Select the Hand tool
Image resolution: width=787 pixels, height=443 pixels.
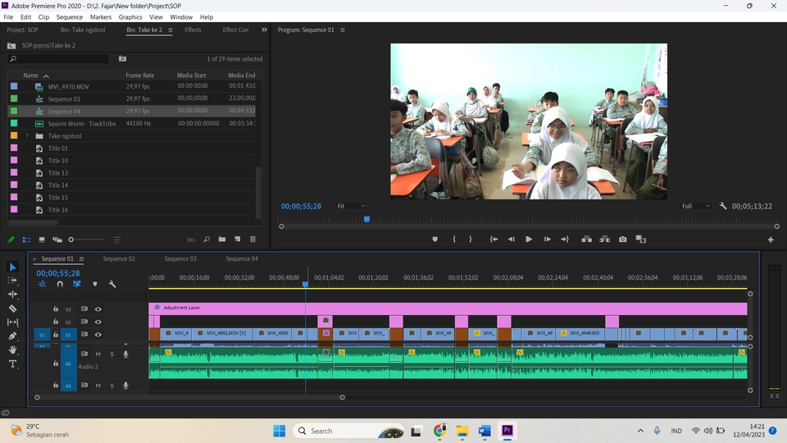click(13, 349)
